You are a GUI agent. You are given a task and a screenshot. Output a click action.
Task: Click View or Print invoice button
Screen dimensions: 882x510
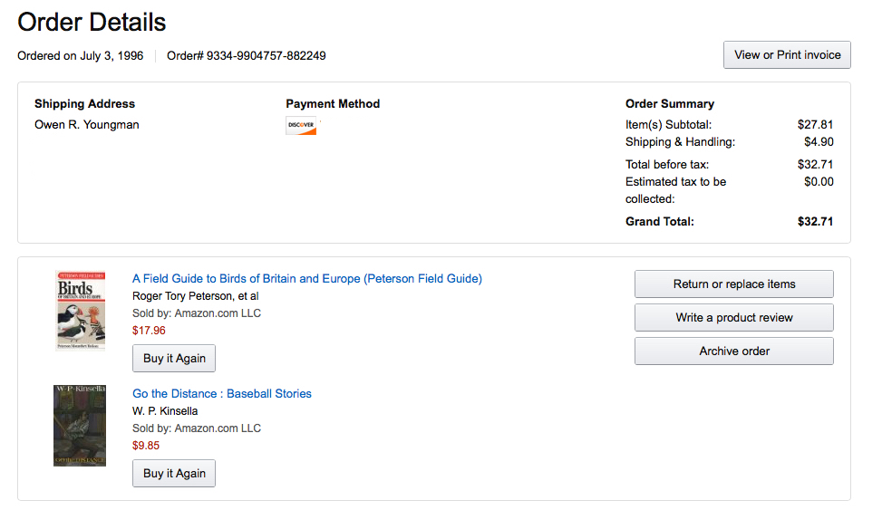tap(787, 55)
